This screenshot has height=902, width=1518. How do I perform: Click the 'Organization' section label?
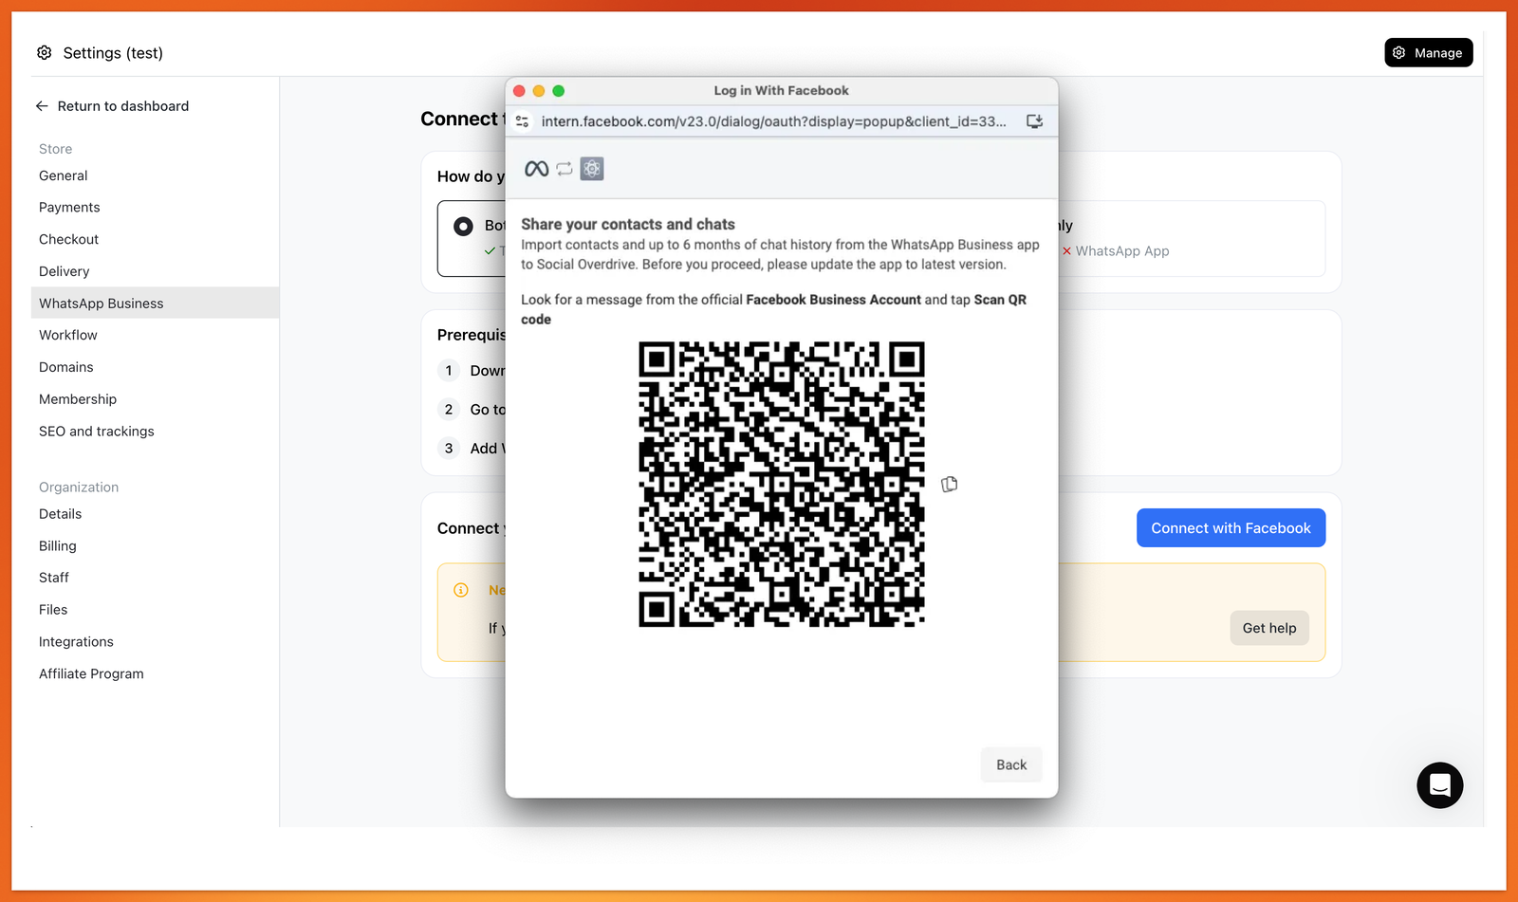coord(79,488)
